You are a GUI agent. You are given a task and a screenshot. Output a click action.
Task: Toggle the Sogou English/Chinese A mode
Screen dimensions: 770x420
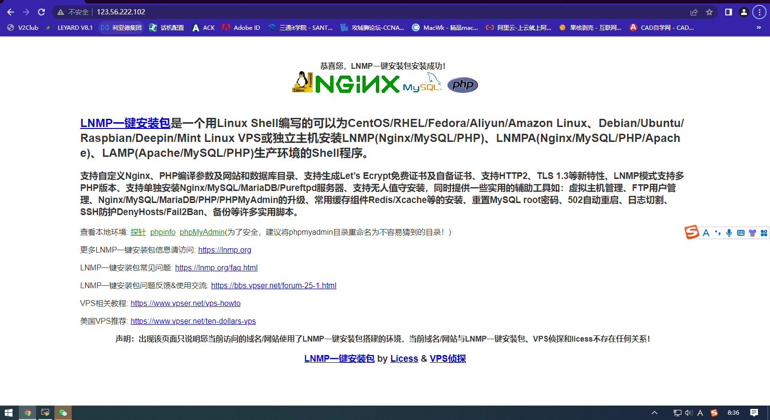[706, 233]
